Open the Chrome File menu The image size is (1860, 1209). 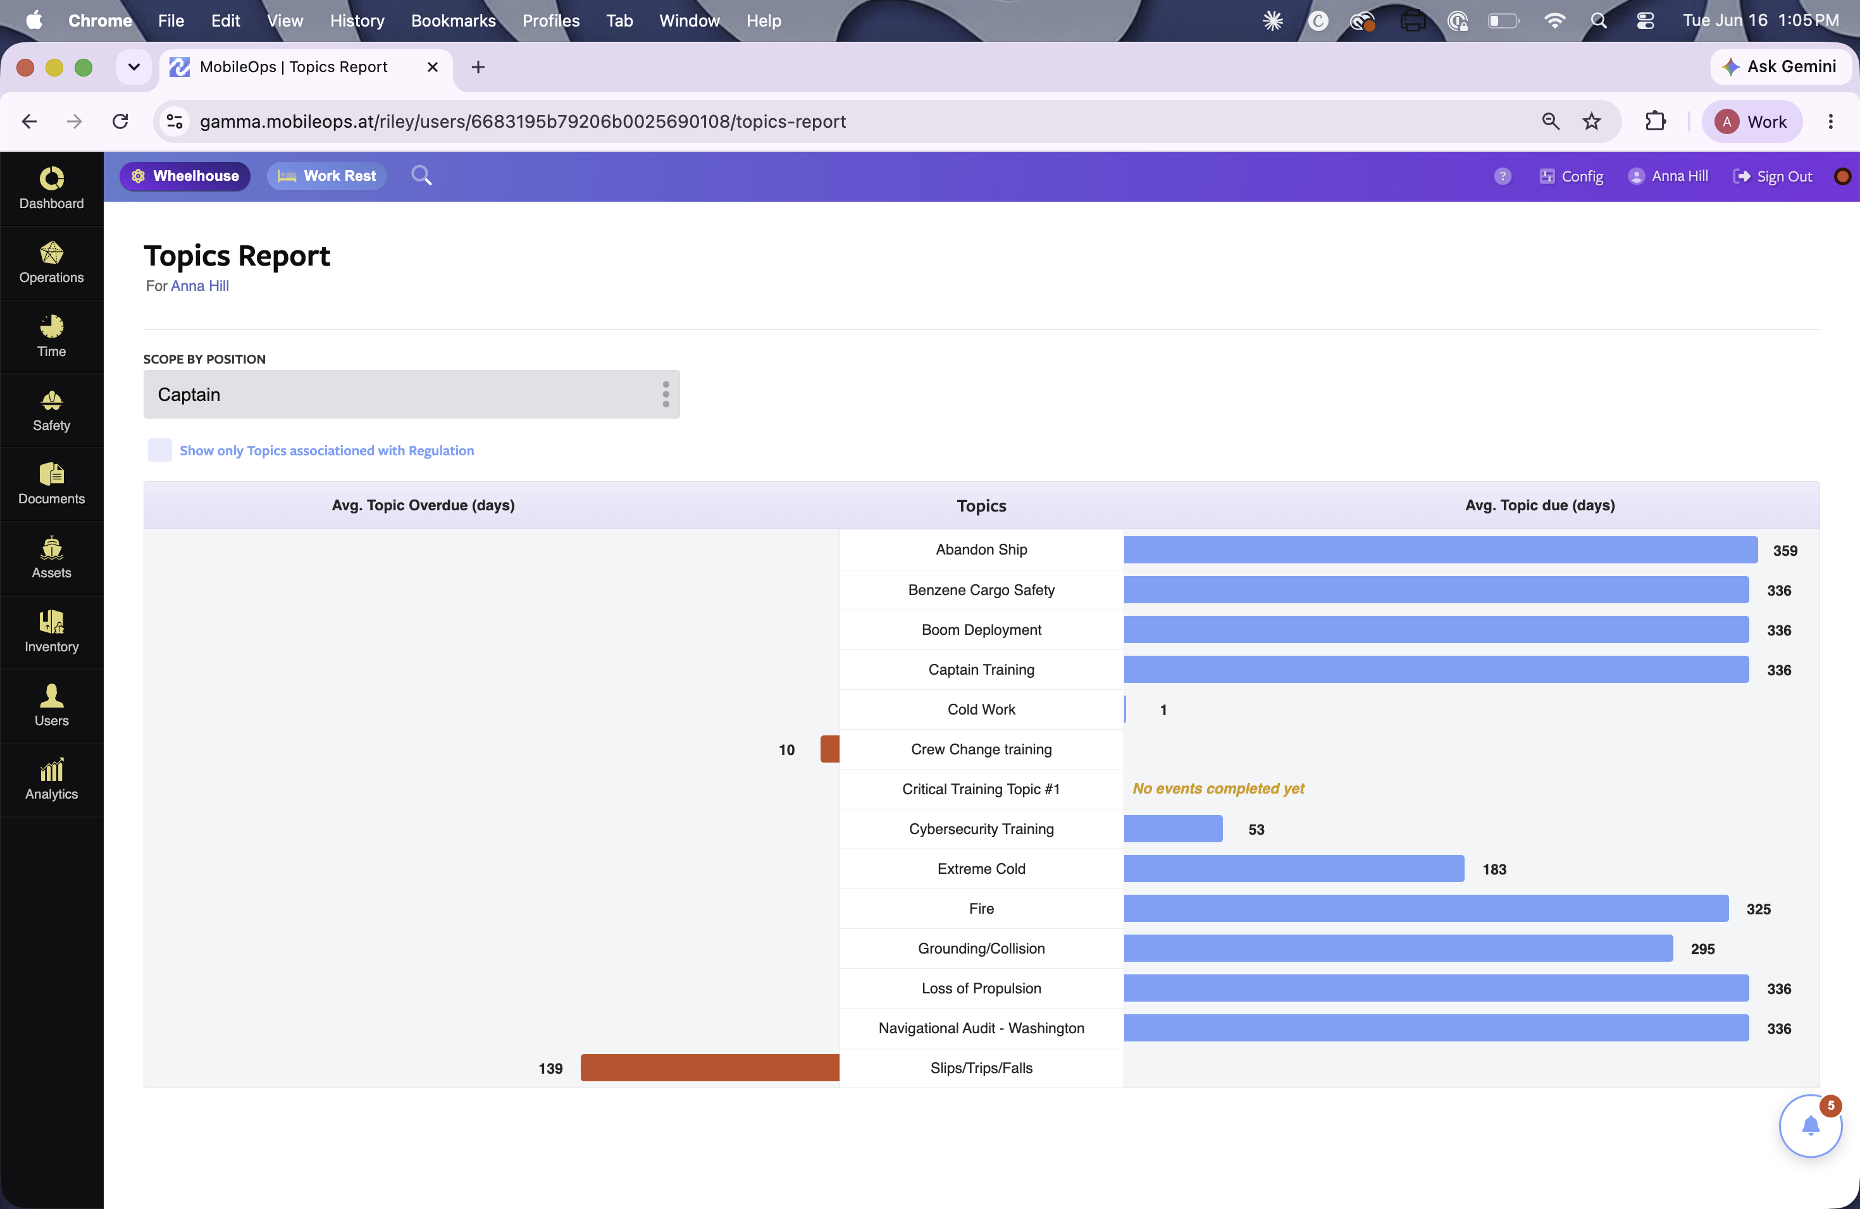170,21
